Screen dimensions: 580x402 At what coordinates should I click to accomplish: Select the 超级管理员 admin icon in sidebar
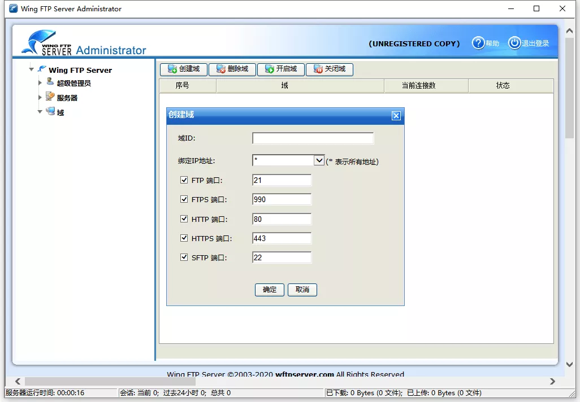50,83
